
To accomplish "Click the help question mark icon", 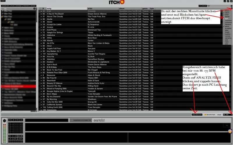I will pos(200,6).
